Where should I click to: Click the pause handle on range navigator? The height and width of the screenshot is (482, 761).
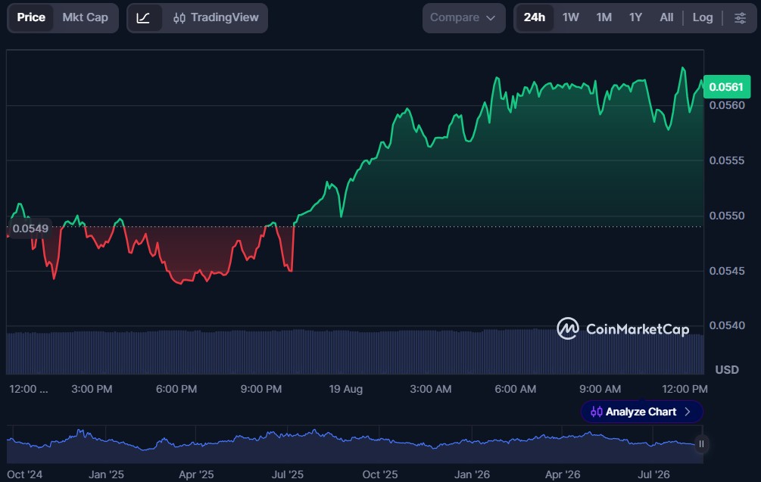pyautogui.click(x=701, y=443)
